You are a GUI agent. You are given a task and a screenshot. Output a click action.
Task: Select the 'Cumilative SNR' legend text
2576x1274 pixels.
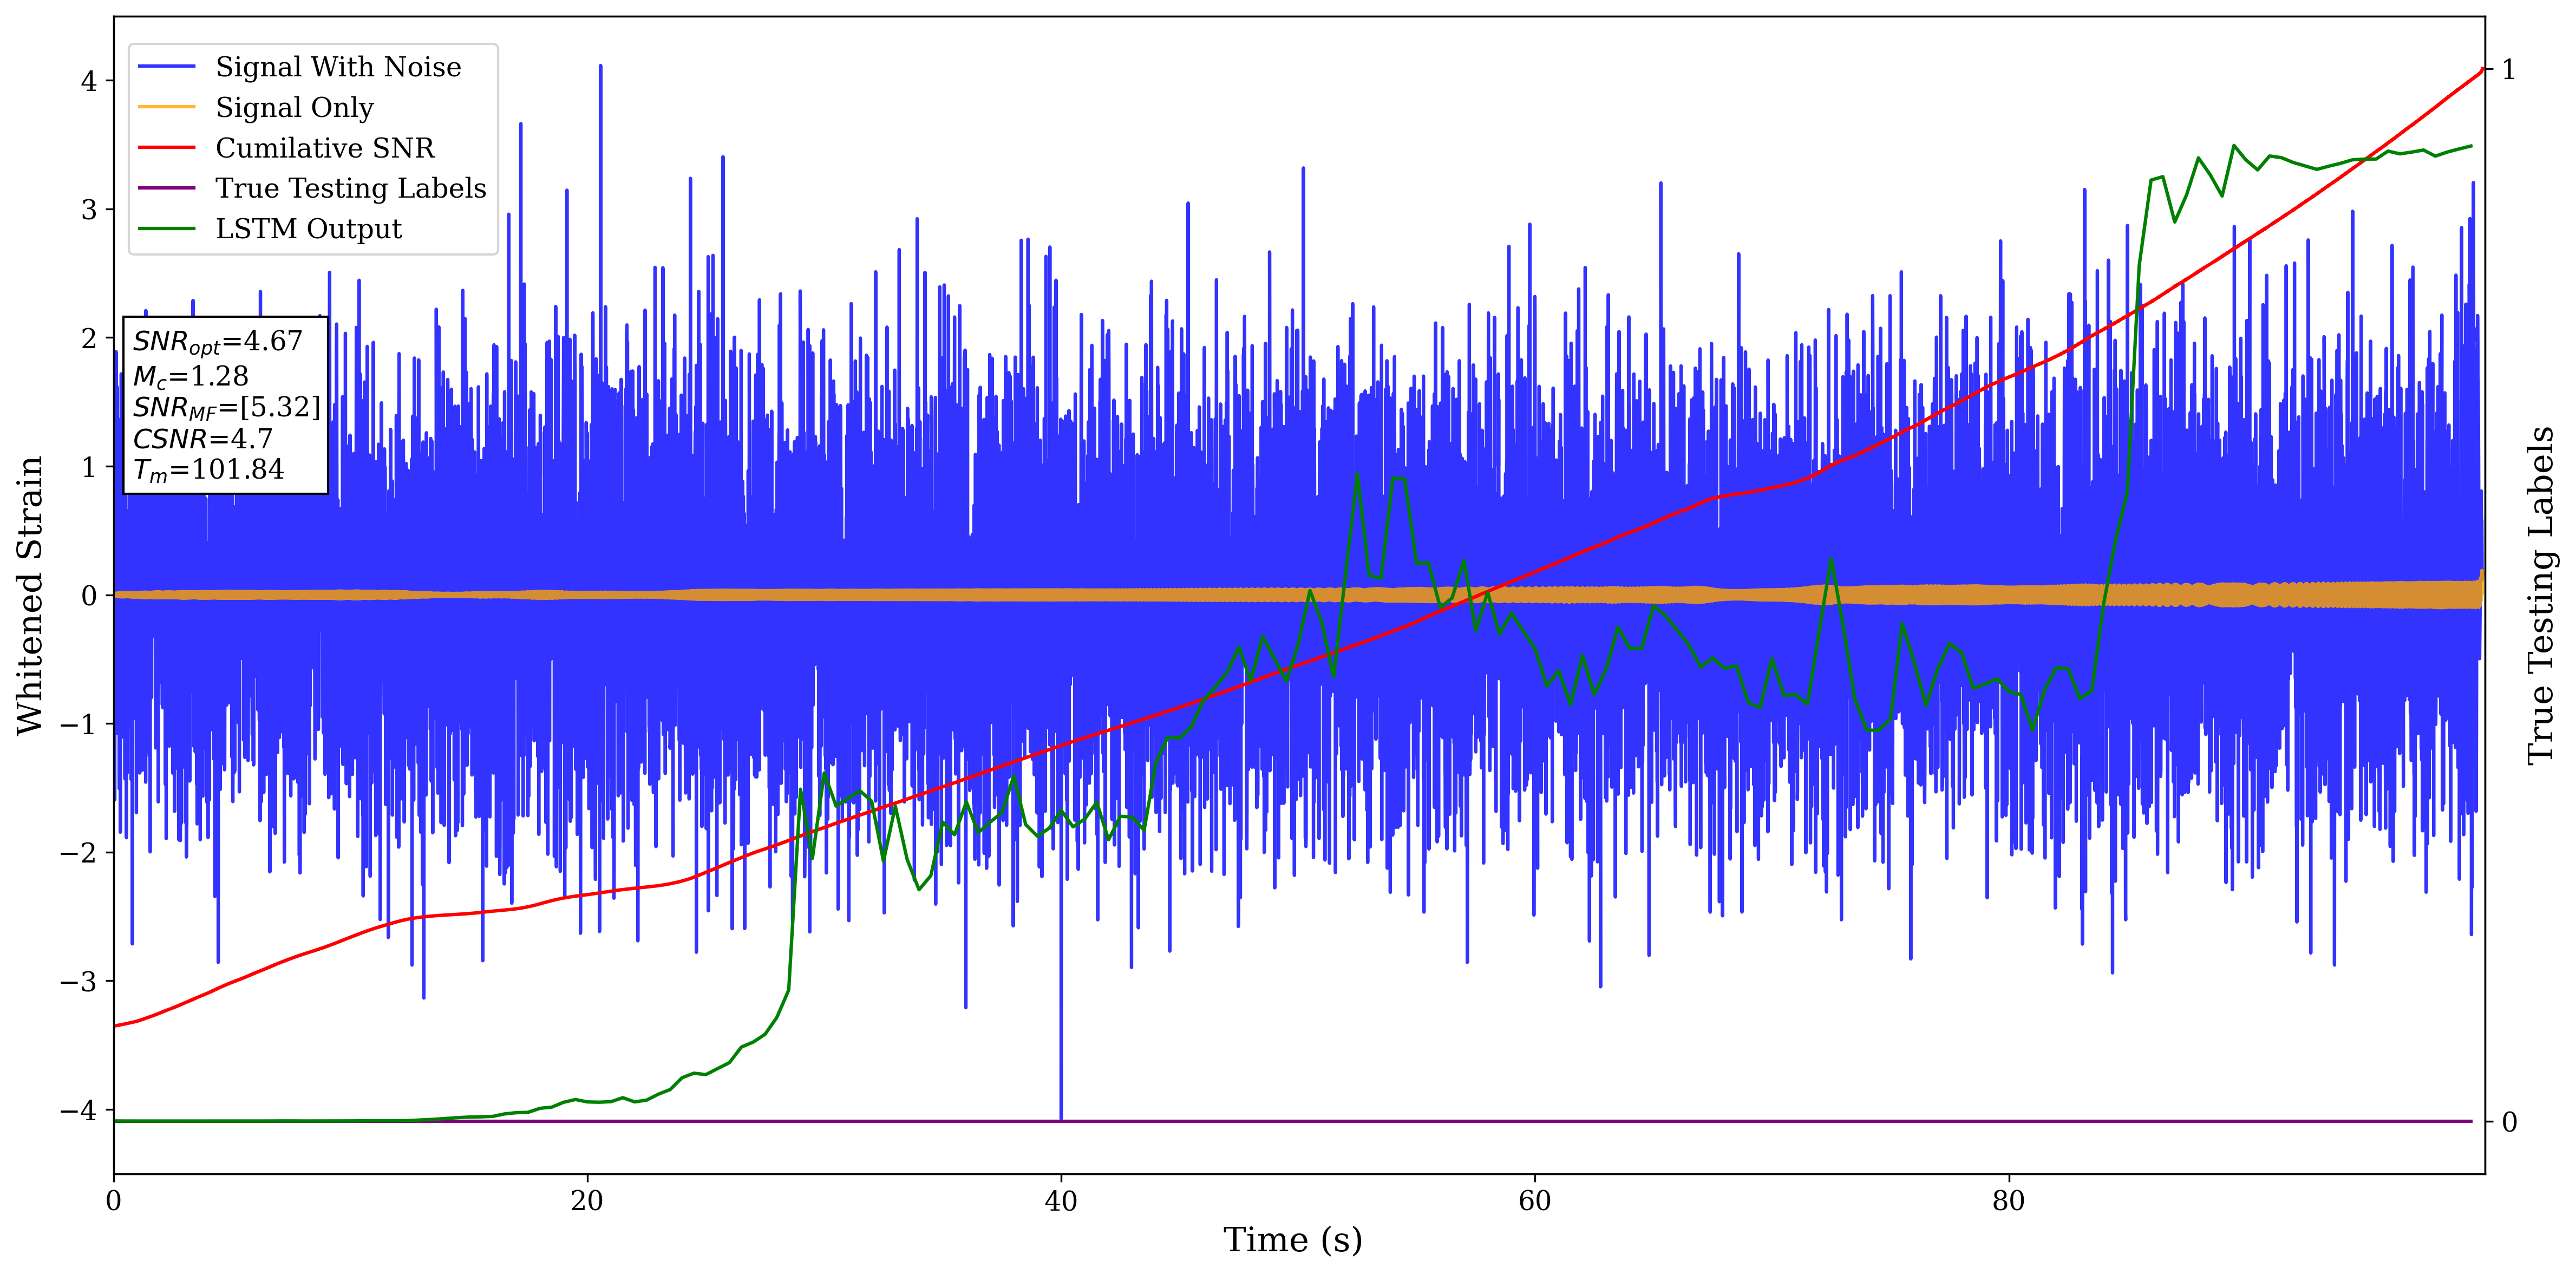click(x=325, y=148)
